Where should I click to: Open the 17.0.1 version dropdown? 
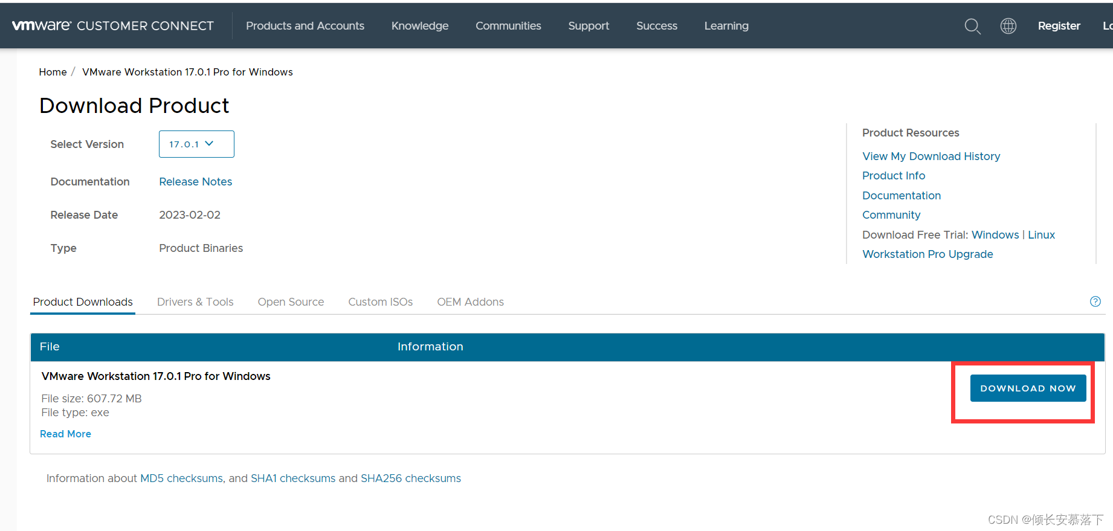click(x=196, y=144)
